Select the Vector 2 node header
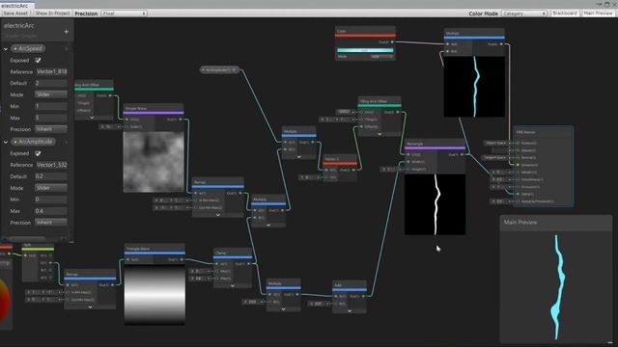The image size is (618, 347). [340, 159]
